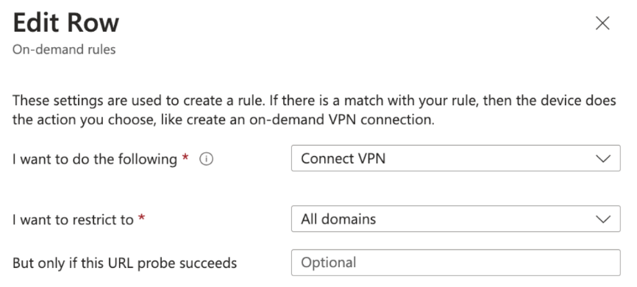
Task: Click the info icon beside 'I want to do the following'
Action: 207,159
